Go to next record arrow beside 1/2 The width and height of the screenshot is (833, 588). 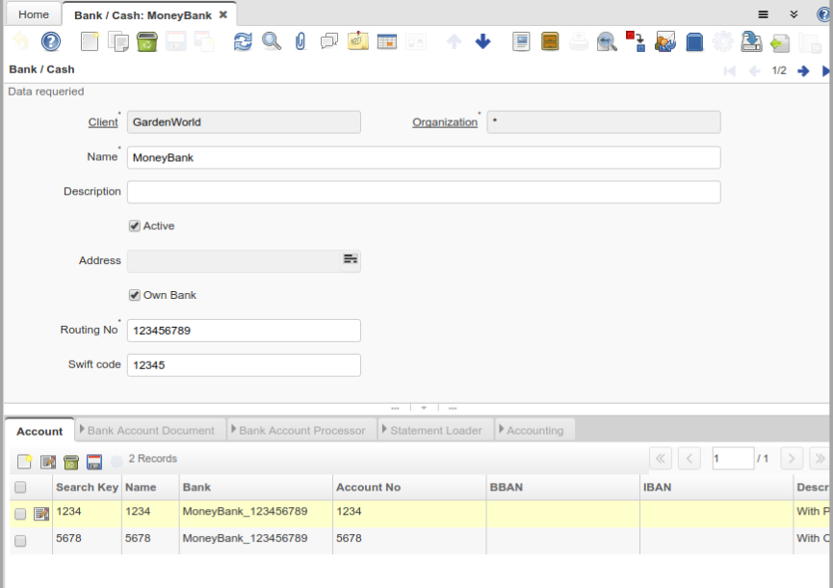coord(803,70)
